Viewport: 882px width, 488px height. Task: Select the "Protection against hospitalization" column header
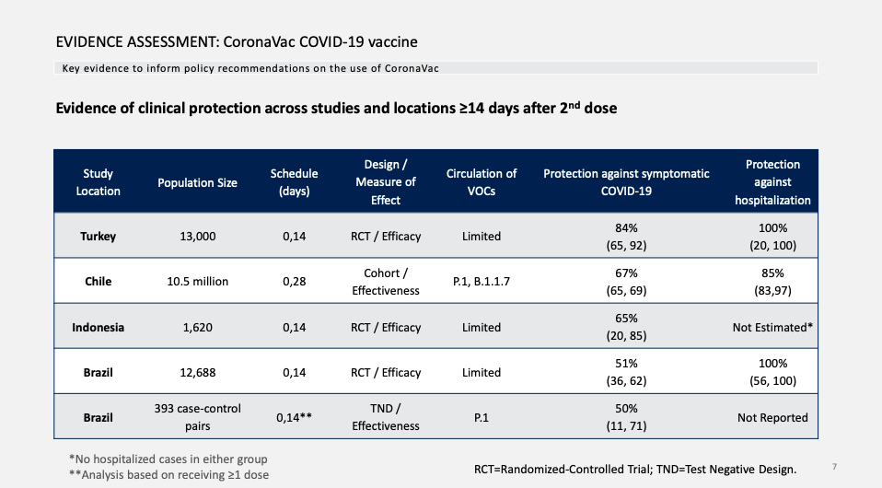point(772,182)
